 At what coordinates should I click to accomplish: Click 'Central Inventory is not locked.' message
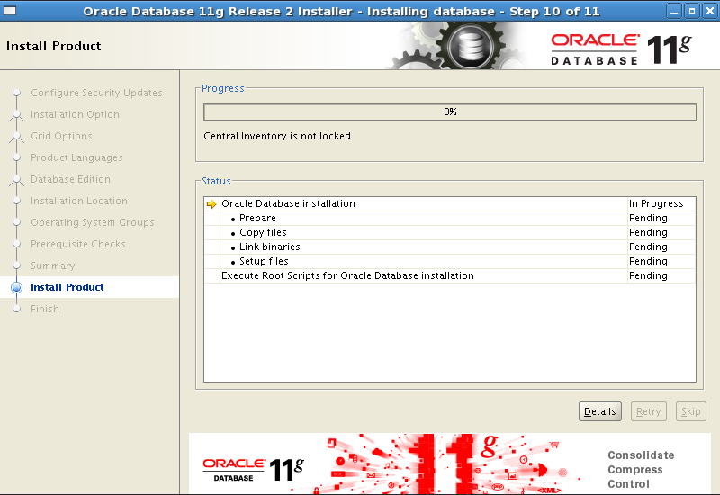pyautogui.click(x=278, y=136)
